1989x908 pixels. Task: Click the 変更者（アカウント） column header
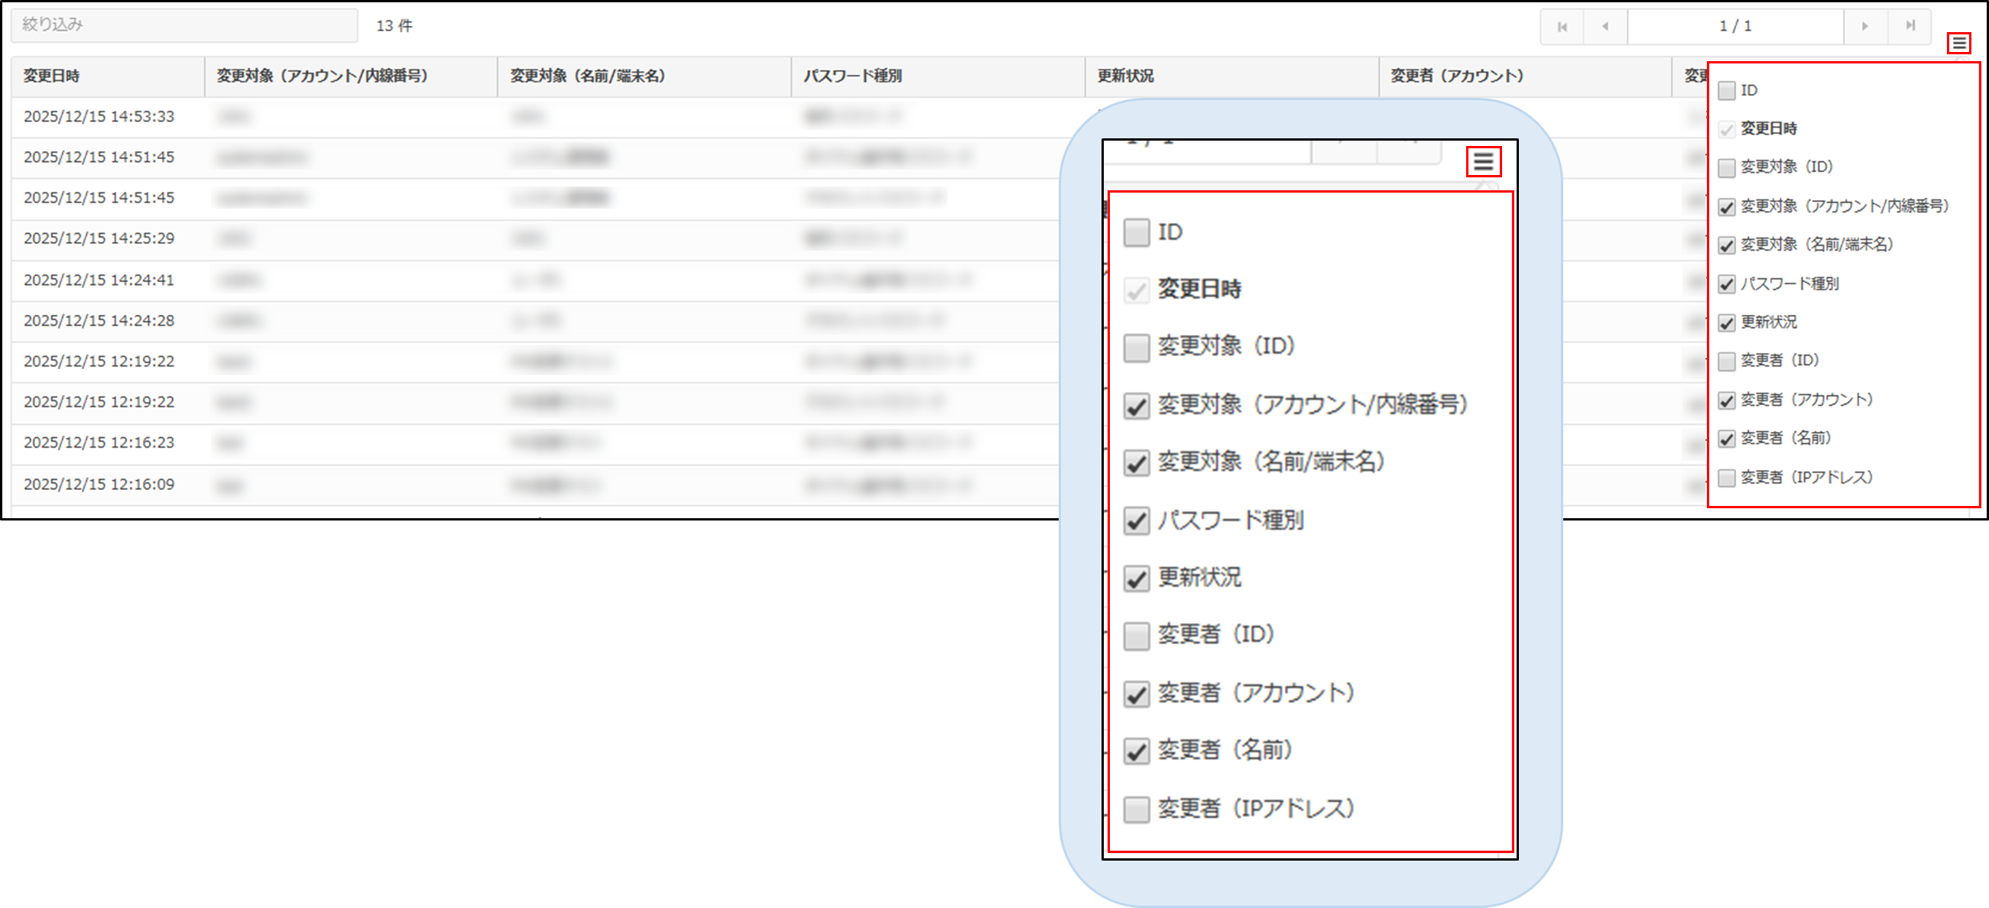tap(1457, 76)
